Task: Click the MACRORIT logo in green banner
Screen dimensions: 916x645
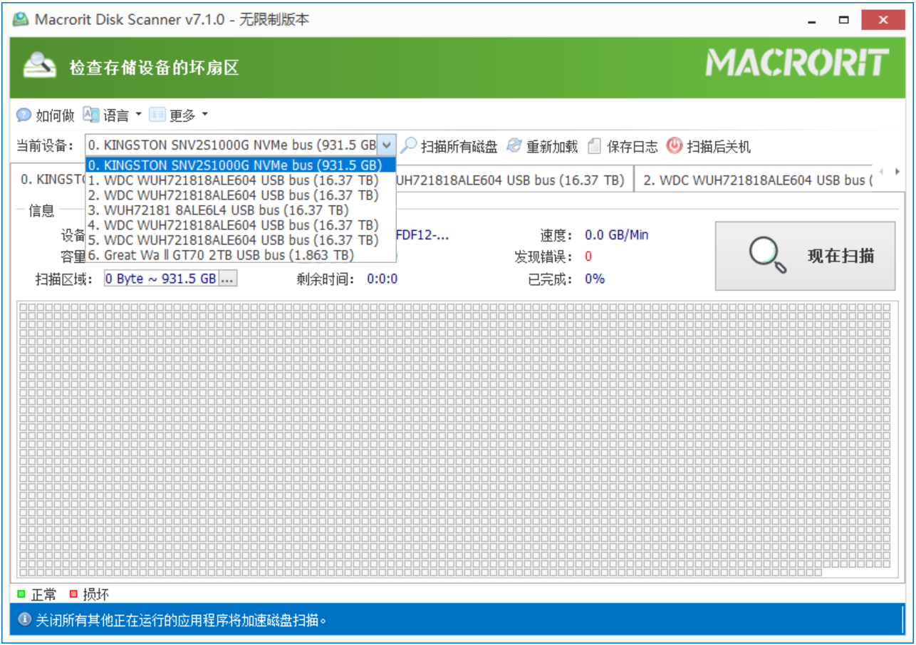Action: click(x=797, y=63)
